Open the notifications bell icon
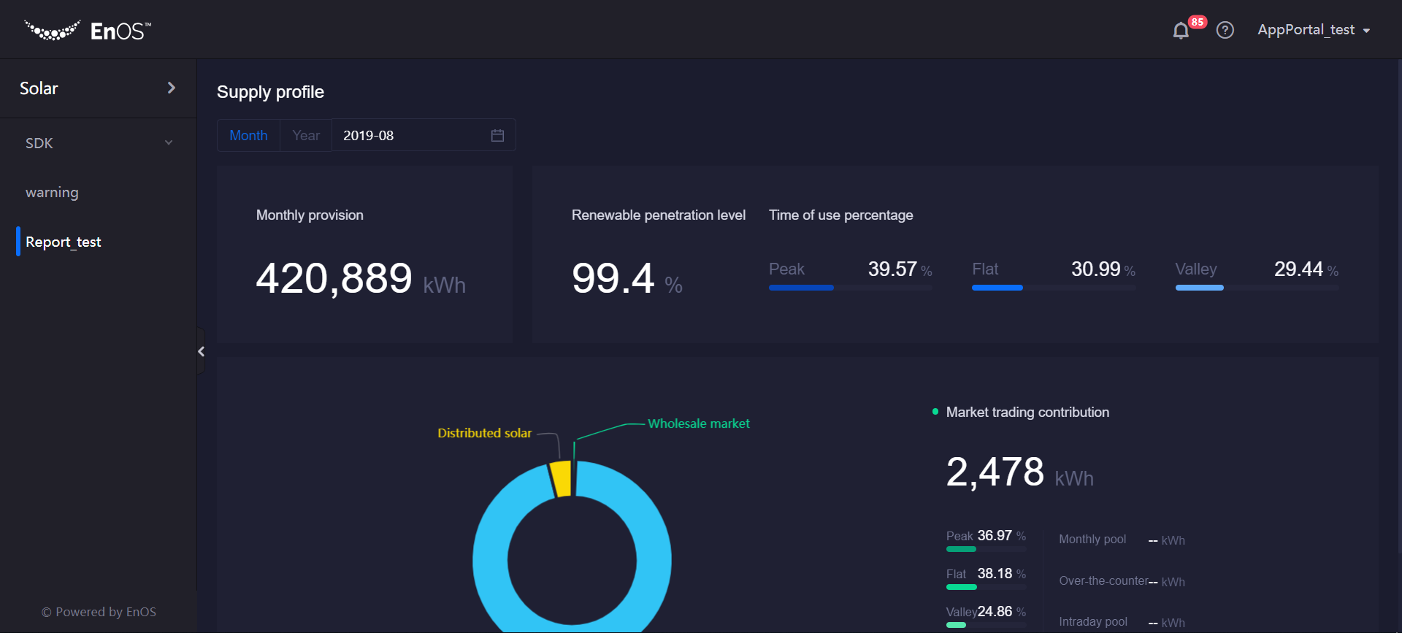The width and height of the screenshot is (1402, 633). tap(1181, 31)
